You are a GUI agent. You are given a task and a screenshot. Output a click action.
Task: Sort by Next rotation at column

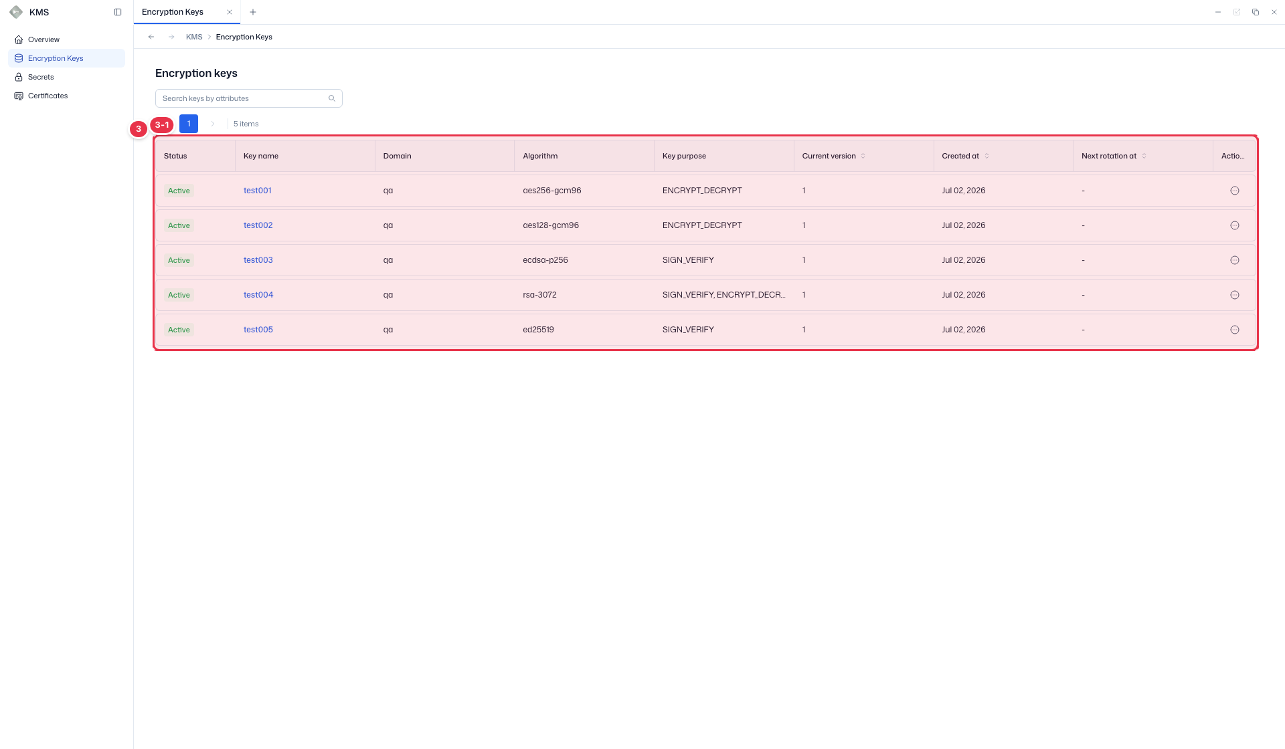coord(1144,156)
